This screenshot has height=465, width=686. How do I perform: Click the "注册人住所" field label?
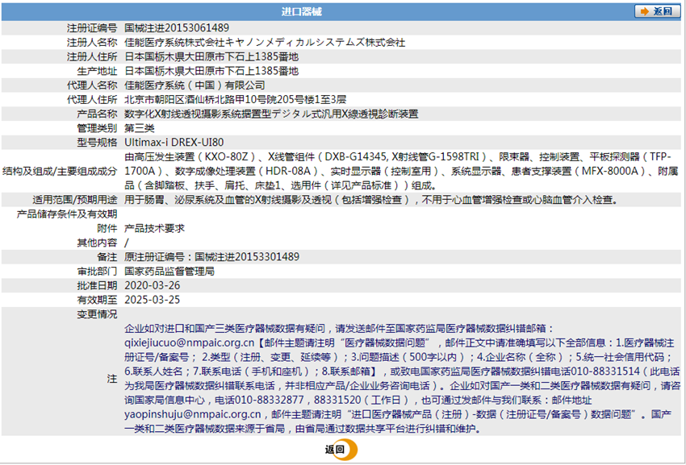click(x=92, y=57)
